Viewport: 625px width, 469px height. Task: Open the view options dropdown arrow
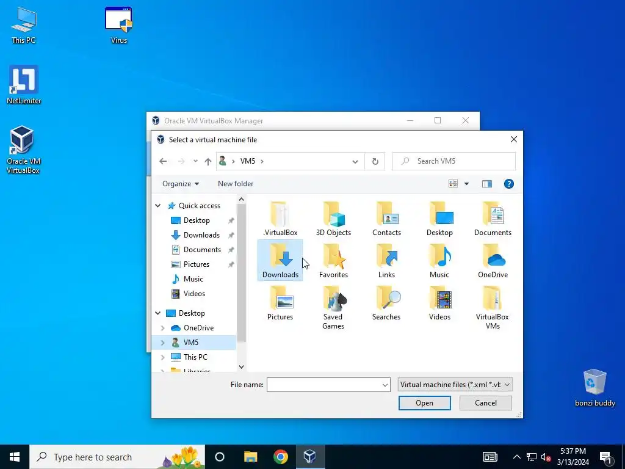pos(466,184)
